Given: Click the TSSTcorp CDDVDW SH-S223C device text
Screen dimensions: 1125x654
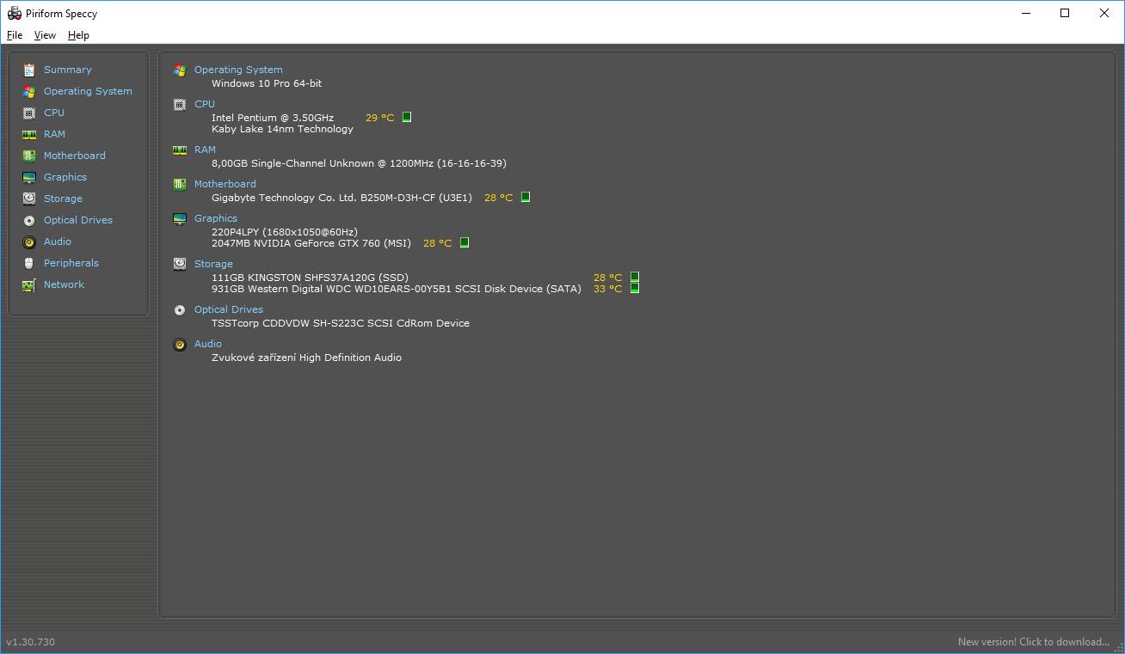Looking at the screenshot, I should [x=341, y=323].
